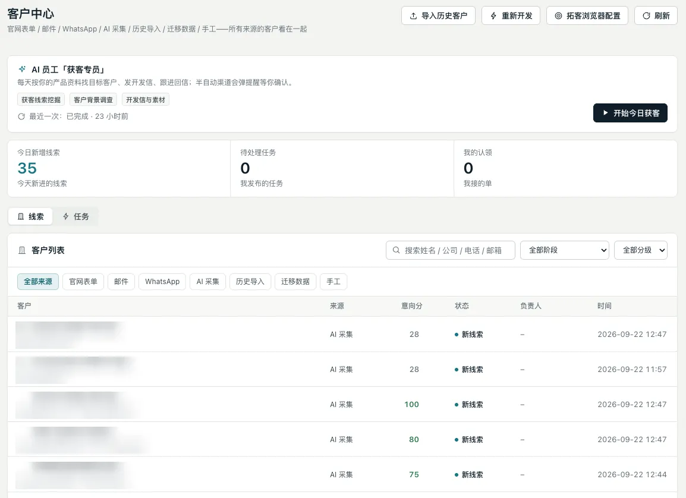Click 新线索 status in the score 100 row

point(469,405)
